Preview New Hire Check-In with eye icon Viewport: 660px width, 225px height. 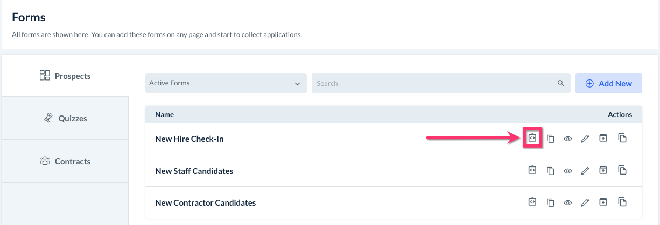point(567,139)
